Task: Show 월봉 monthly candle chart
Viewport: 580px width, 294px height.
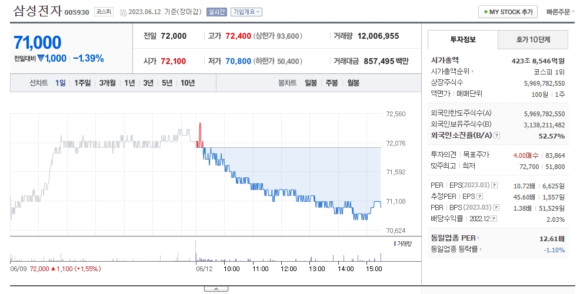Action: pyautogui.click(x=354, y=83)
